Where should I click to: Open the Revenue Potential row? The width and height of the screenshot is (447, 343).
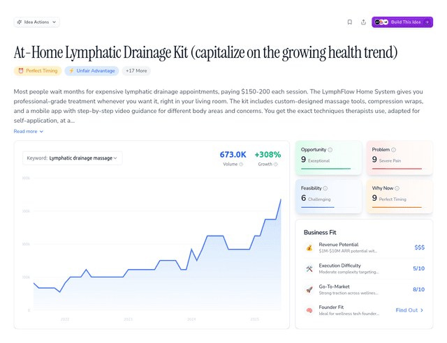point(365,247)
